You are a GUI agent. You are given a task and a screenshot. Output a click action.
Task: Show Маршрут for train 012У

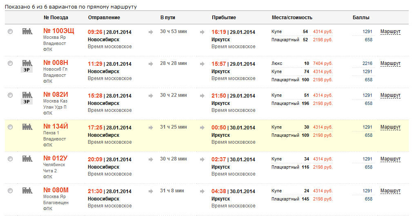point(390,159)
